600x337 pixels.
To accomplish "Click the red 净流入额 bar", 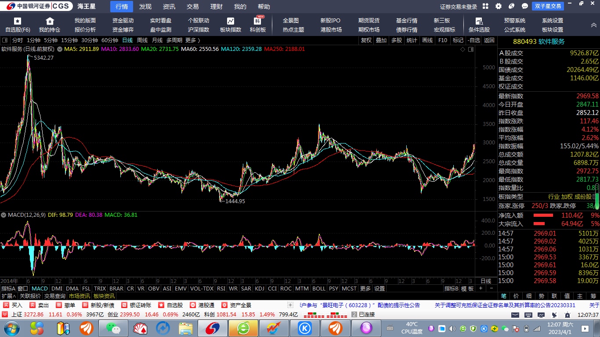I will click(x=543, y=215).
